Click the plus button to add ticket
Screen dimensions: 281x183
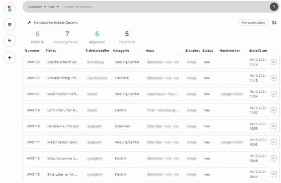point(10,57)
